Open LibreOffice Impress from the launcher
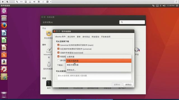179x100 pixels. 4,47
